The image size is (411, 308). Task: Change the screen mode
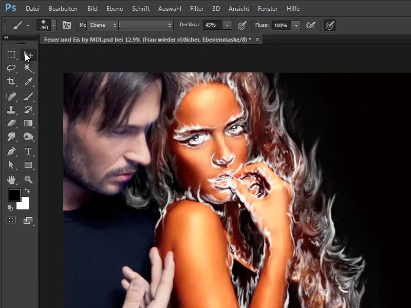point(28,221)
